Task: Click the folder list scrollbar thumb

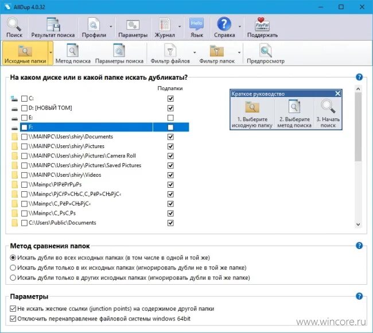Action: 358,127
